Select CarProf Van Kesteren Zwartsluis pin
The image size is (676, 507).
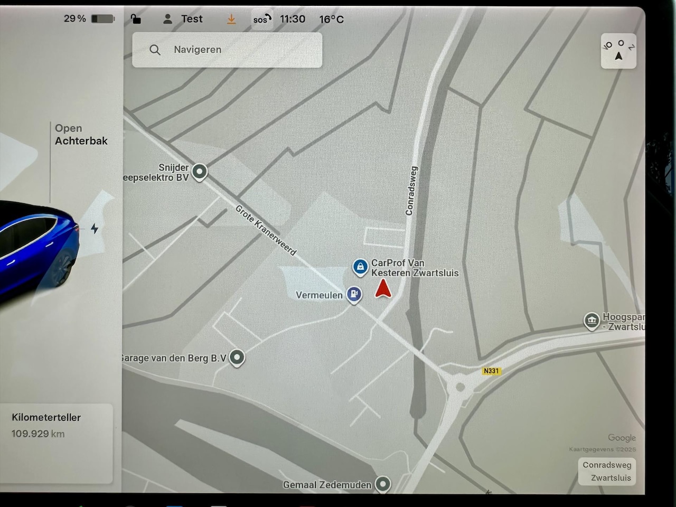pyautogui.click(x=360, y=267)
